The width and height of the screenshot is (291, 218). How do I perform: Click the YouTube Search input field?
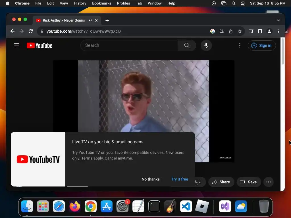pos(129,45)
